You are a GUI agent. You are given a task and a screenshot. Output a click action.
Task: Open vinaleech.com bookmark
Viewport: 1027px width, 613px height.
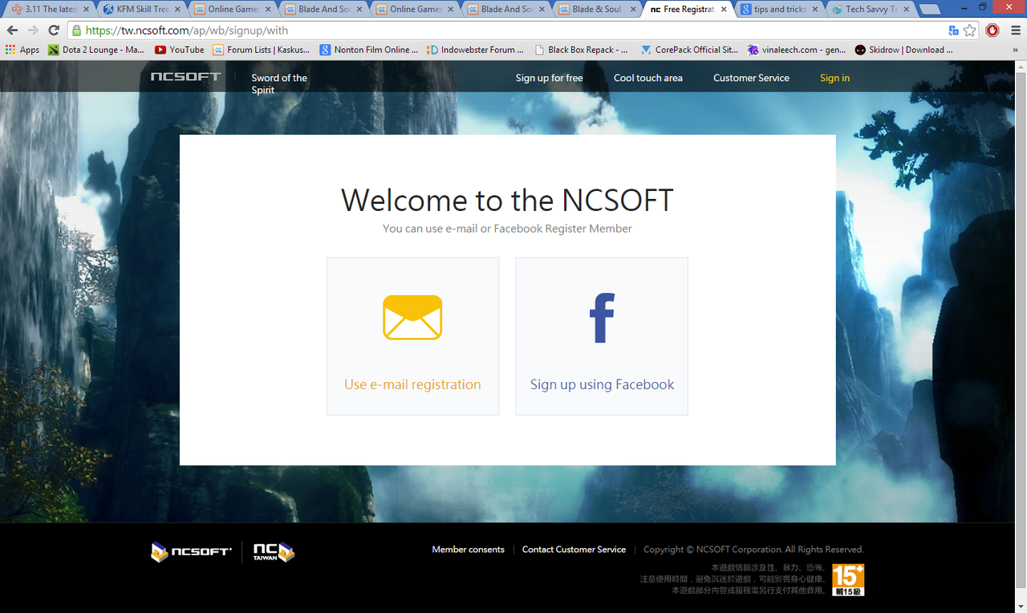(797, 50)
